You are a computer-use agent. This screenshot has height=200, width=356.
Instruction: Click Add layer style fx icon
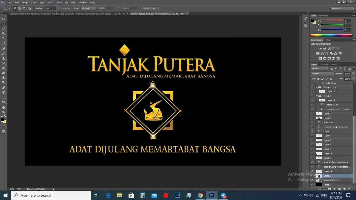(325, 189)
